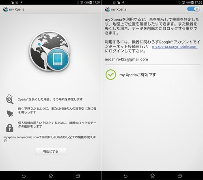This screenshot has height=180, width=203.
Task: Tap the bell ring-sound icon
Action: (x=10, y=113)
